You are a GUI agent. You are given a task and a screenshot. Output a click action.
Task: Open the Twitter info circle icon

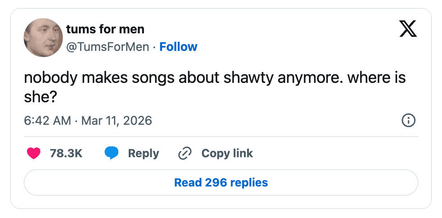tap(408, 120)
